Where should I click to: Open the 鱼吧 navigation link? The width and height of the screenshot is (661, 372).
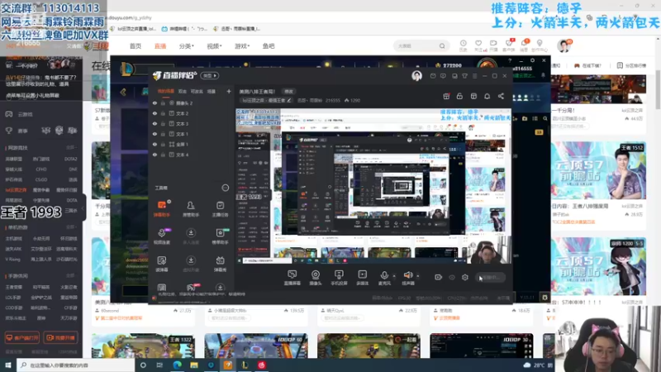pyautogui.click(x=269, y=46)
